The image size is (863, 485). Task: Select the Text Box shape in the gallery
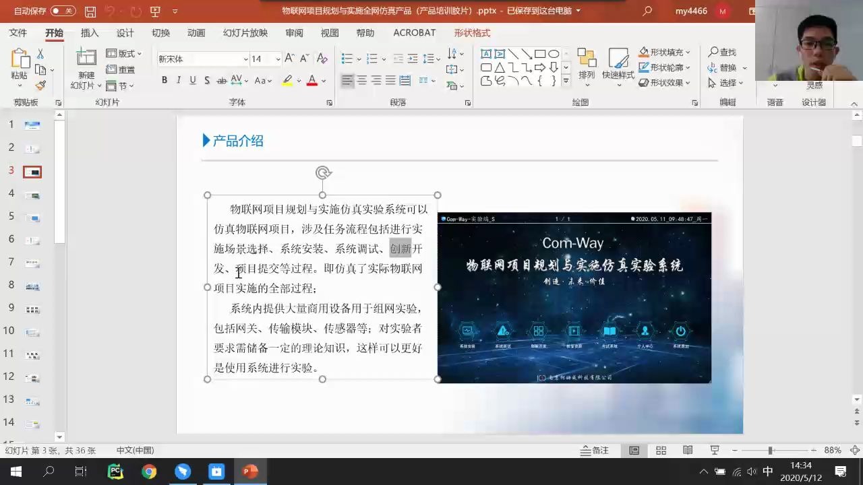(486, 54)
